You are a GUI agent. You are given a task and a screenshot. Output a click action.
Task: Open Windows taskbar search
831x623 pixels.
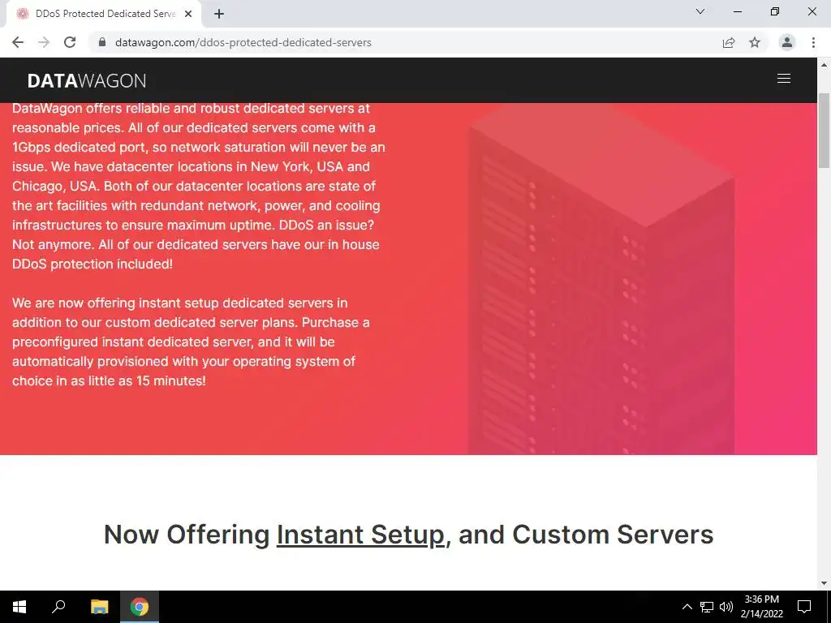tap(58, 607)
